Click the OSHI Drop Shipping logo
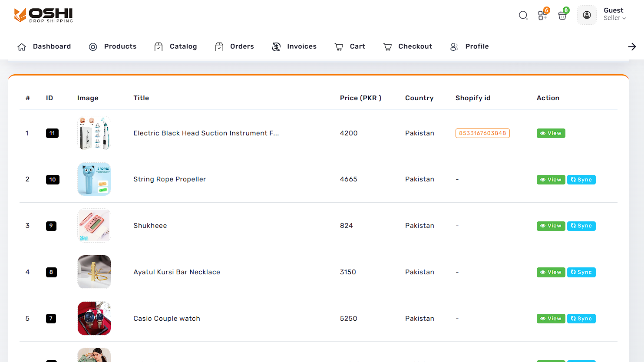The width and height of the screenshot is (644, 362). coord(43,15)
